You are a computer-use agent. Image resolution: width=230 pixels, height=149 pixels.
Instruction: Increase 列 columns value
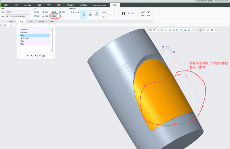pos(113,16)
